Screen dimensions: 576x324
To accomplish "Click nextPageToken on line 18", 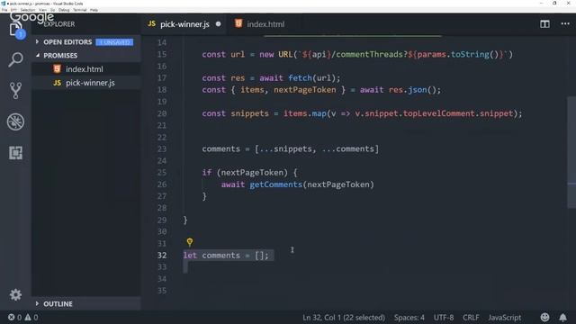I will pyautogui.click(x=304, y=90).
